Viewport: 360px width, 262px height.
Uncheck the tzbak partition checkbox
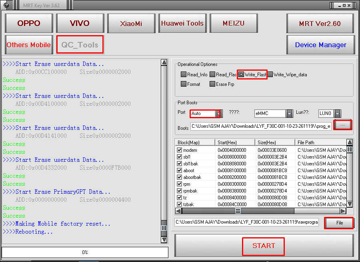[x=179, y=204]
